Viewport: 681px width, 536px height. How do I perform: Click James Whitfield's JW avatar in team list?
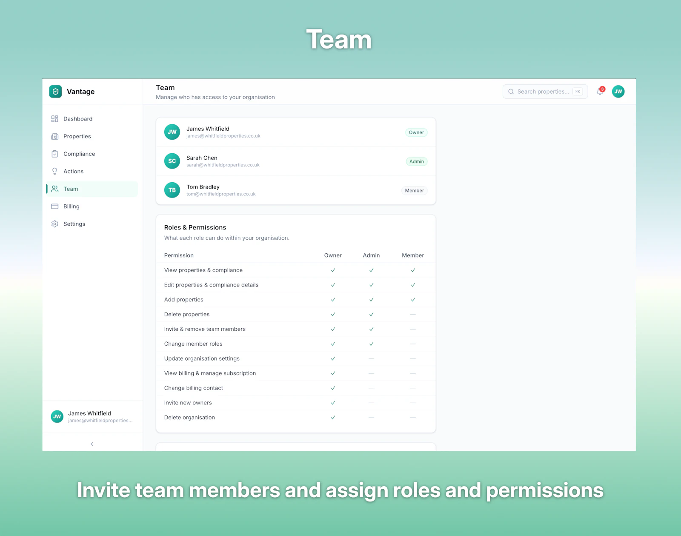pyautogui.click(x=172, y=132)
